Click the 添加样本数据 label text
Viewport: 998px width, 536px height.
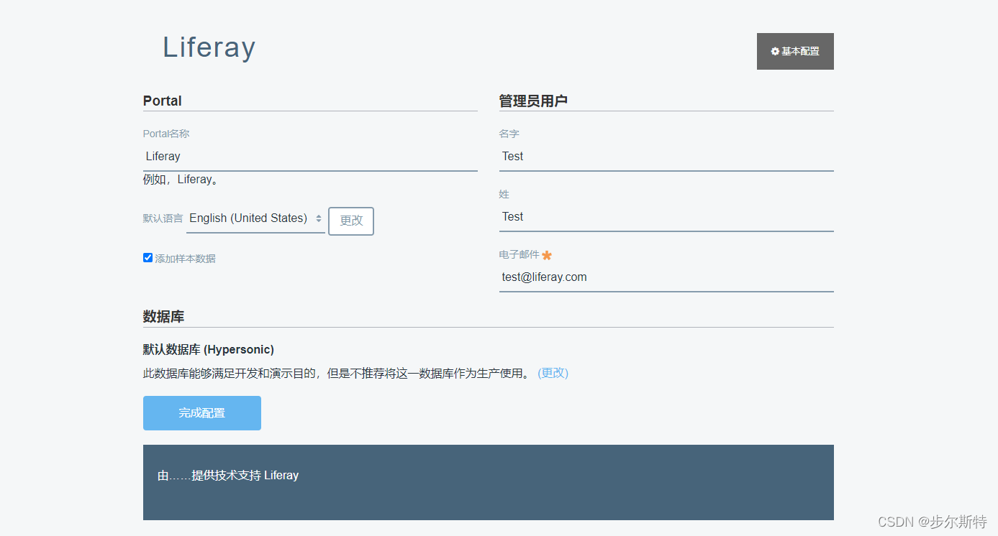pos(185,259)
